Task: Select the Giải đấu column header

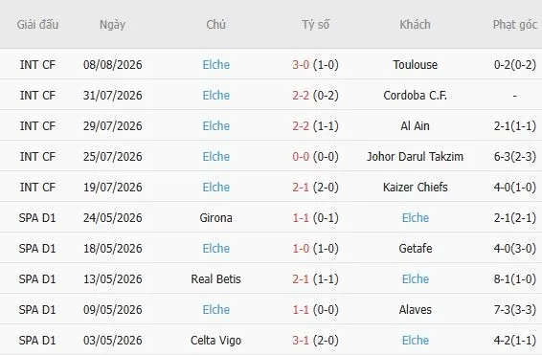Action: click(37, 25)
